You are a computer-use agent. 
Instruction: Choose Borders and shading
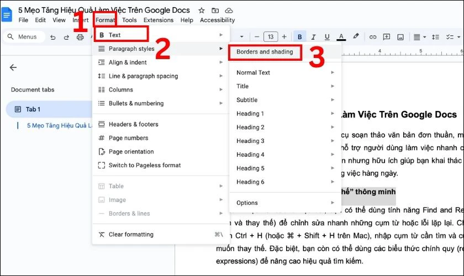[285, 52]
